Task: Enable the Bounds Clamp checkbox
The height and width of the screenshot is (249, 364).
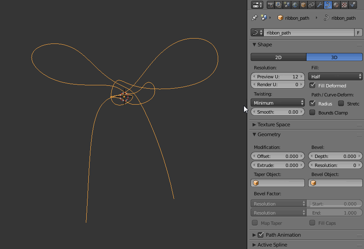Action: click(313, 113)
